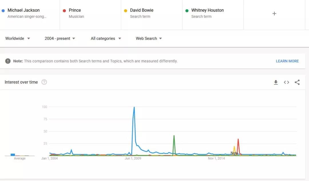Open embed code for Interest over time
The image size is (309, 181).
[286, 82]
